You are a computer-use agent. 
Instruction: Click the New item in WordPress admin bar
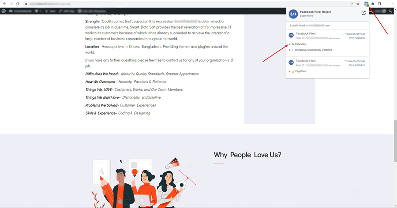[x=50, y=11]
